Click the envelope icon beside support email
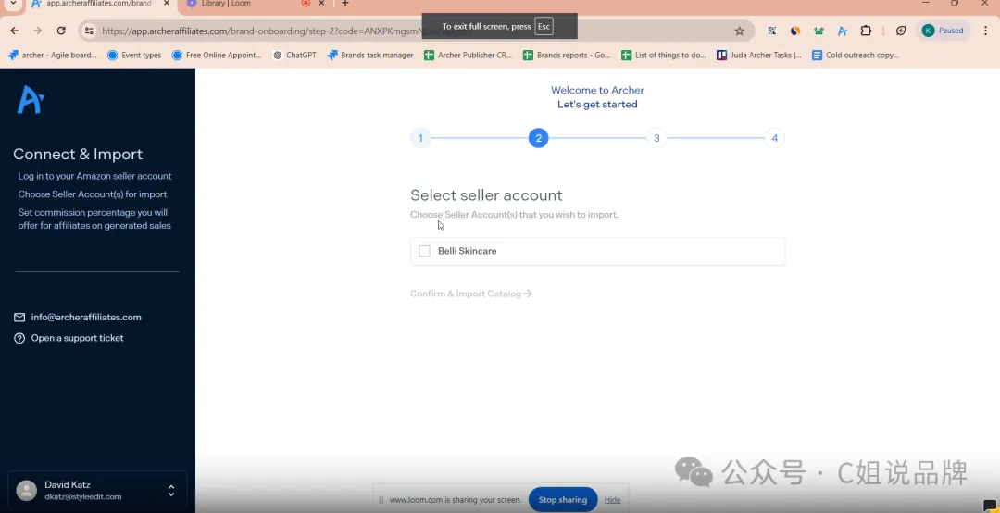1000x513 pixels. click(19, 317)
